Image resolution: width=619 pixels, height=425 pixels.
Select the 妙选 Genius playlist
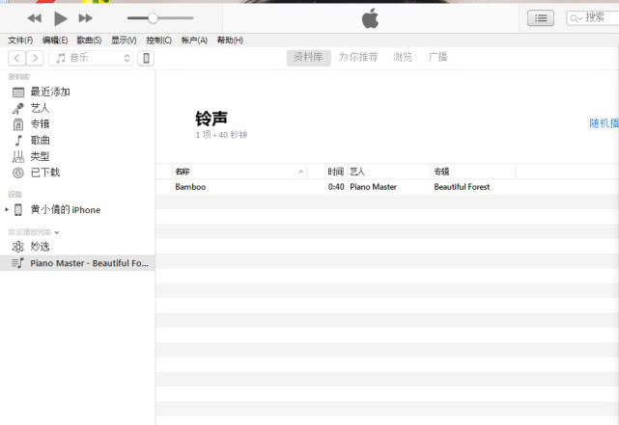tap(40, 247)
